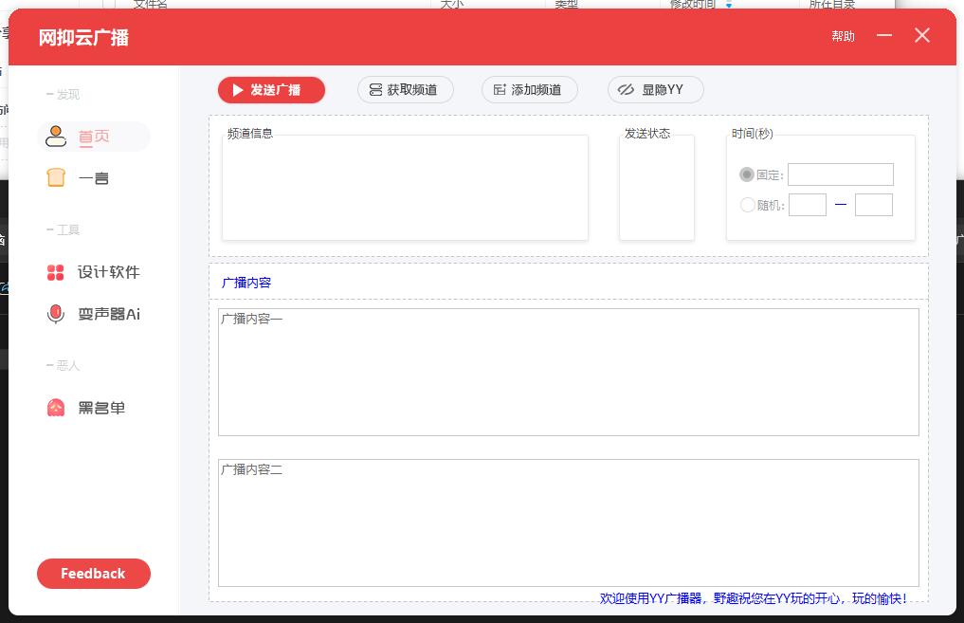Click the Feedback button
This screenshot has height=623, width=964.
pyautogui.click(x=94, y=573)
